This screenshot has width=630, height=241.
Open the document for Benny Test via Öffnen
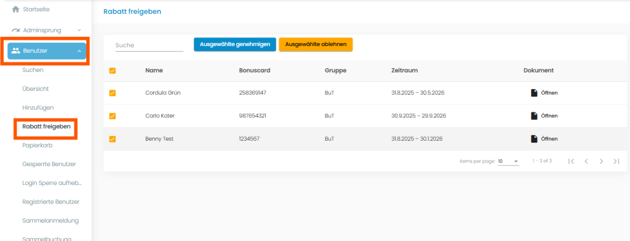(549, 138)
